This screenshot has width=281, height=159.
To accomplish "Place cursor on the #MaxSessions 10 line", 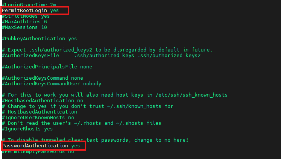I will click(x=24, y=27).
